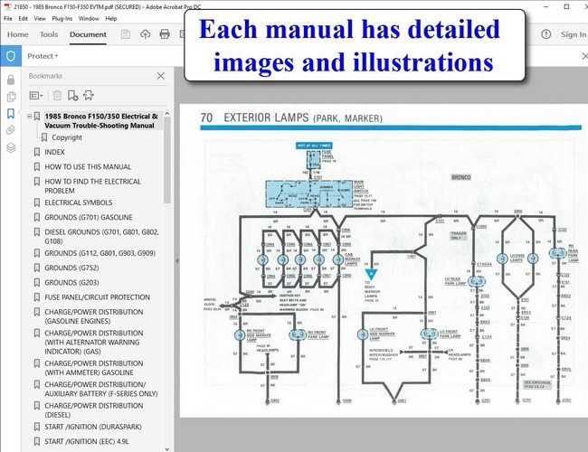
Task: Open GROUNDS (G203) bookmark
Action: pos(71,283)
